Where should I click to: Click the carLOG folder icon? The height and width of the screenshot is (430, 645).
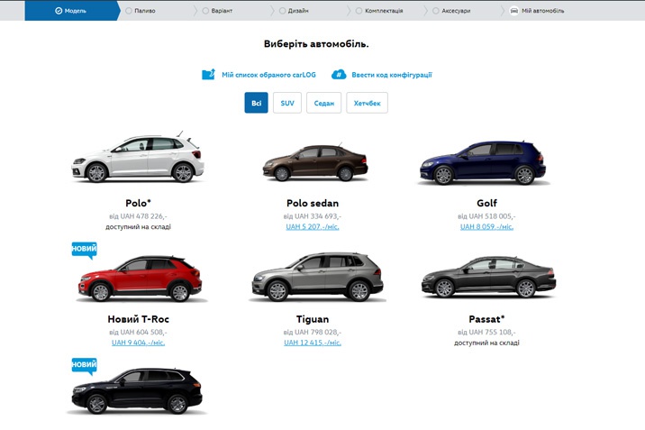(x=209, y=74)
